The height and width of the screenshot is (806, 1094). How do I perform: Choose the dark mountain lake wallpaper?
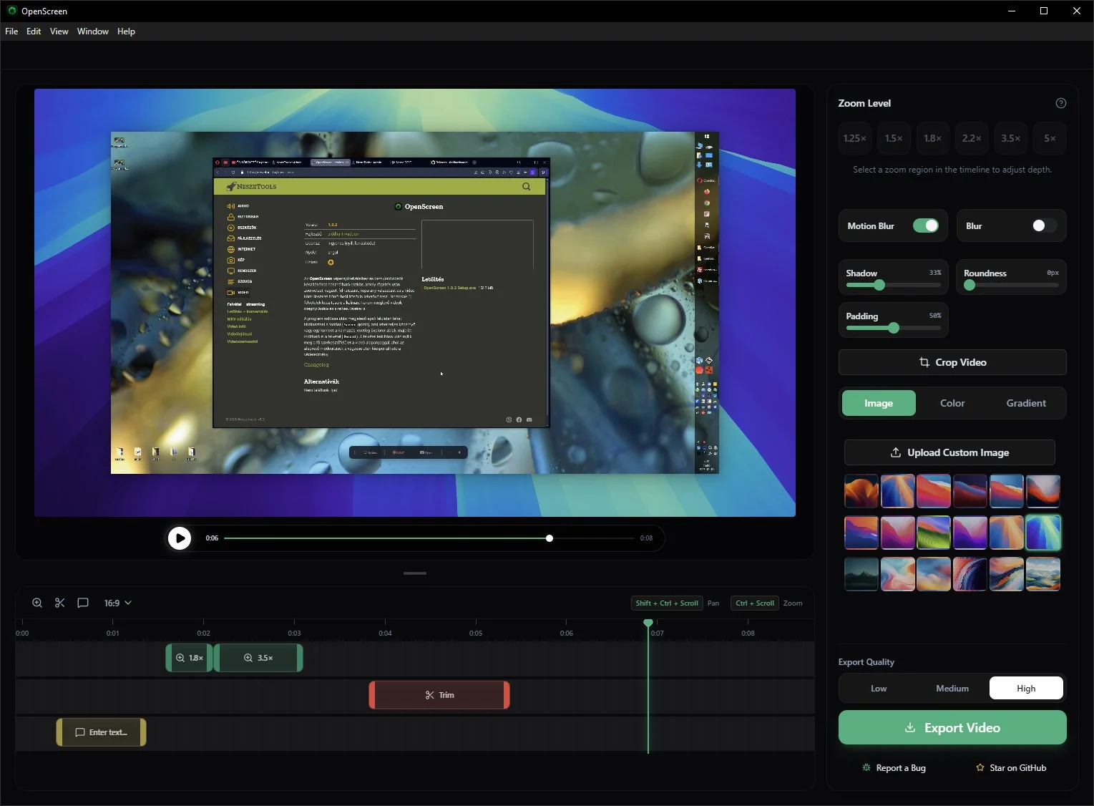pos(861,574)
